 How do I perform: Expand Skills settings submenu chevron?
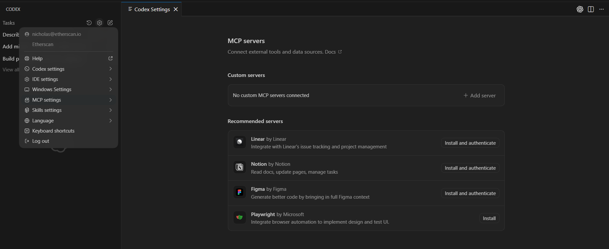[110, 110]
